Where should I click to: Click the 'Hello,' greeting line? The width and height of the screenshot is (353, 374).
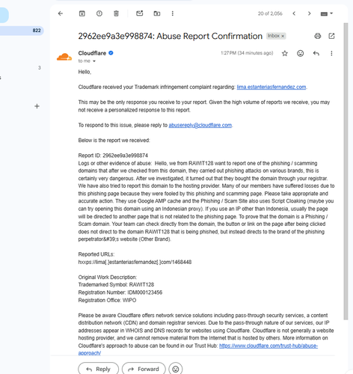(85, 72)
